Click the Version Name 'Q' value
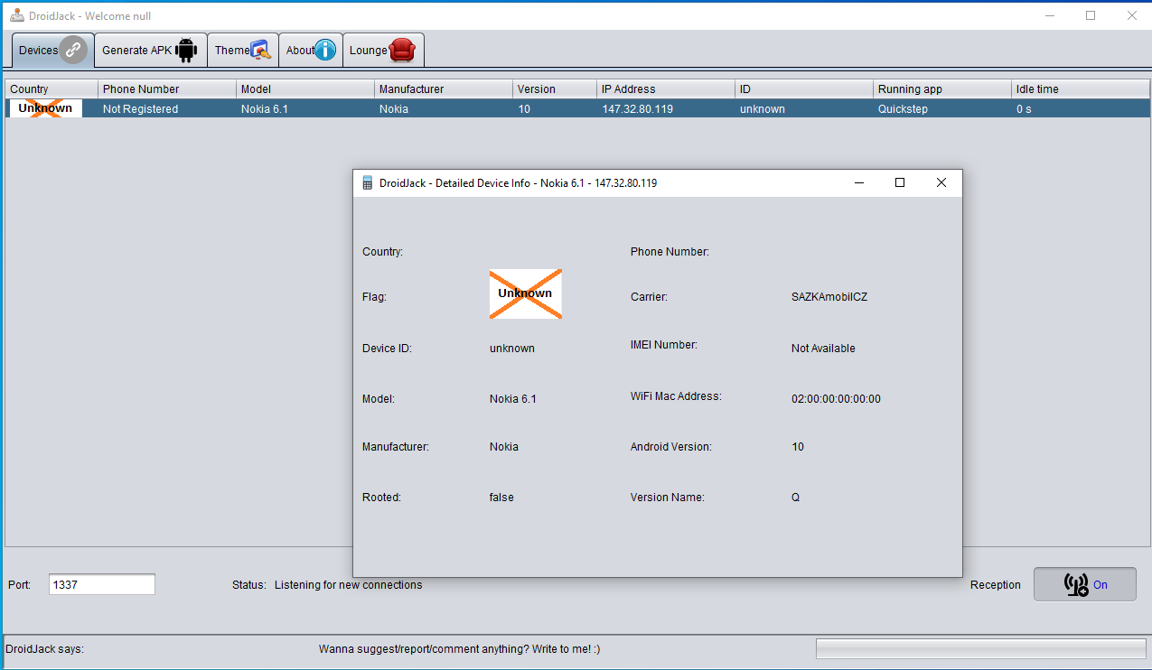 pos(796,497)
